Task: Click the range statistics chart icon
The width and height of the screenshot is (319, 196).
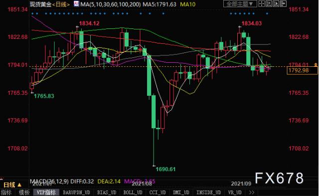Action: (269, 3)
